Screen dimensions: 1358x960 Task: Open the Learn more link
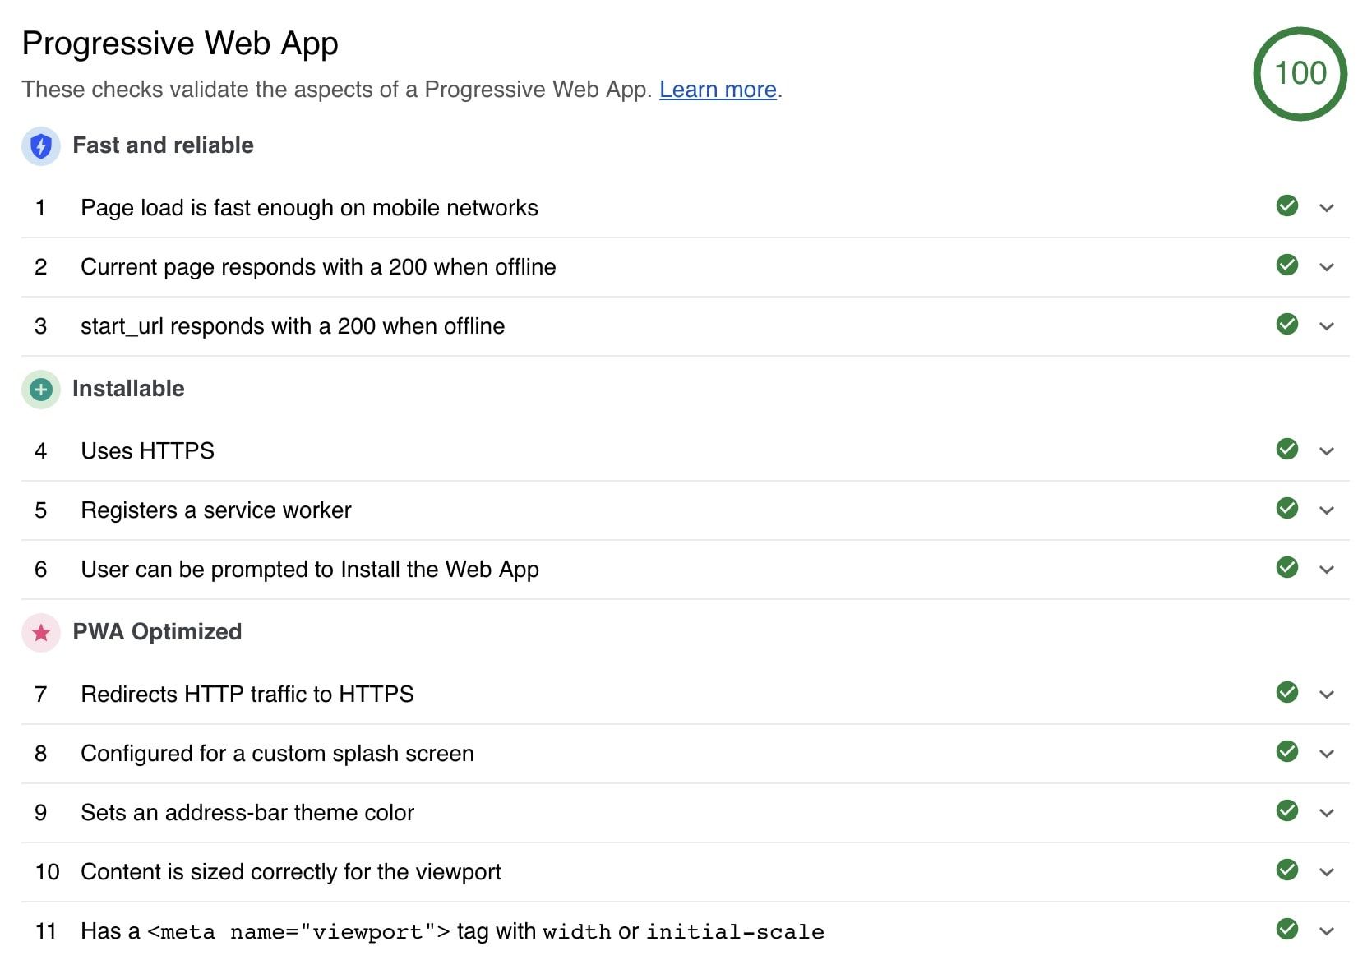click(718, 89)
